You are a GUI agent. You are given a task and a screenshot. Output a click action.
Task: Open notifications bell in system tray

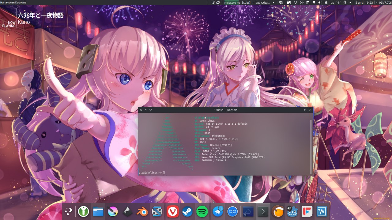[295, 2]
